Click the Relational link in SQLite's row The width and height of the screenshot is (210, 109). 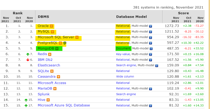123,71
